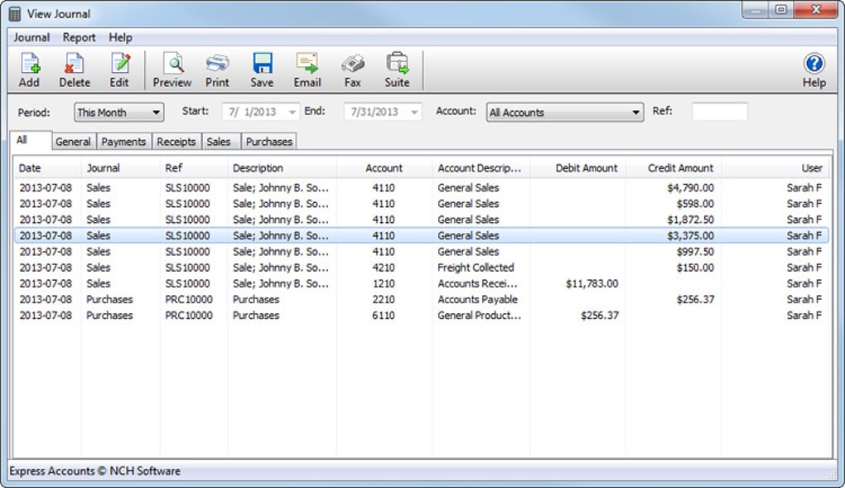Sort by the Credit Amount column header
This screenshot has width=845, height=488.
pyautogui.click(x=680, y=168)
